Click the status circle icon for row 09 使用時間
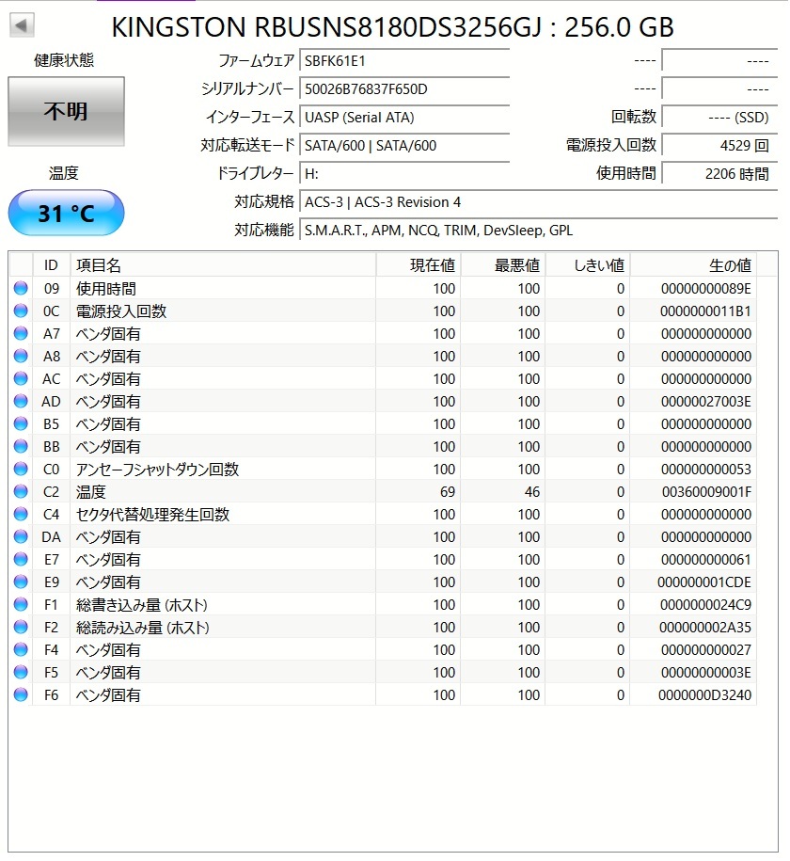 point(21,288)
